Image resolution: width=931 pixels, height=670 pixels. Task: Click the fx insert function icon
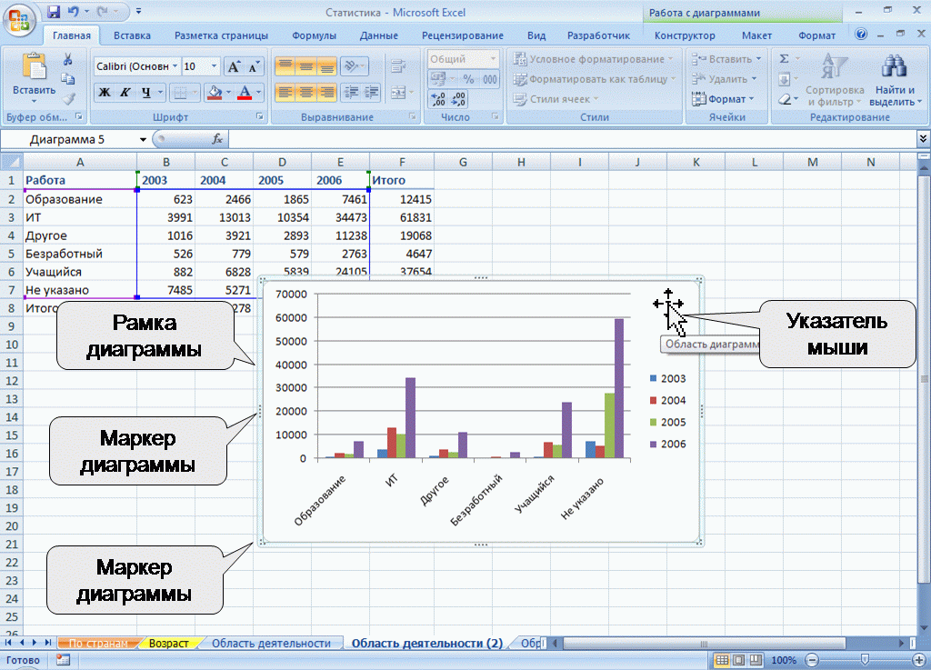click(x=217, y=139)
